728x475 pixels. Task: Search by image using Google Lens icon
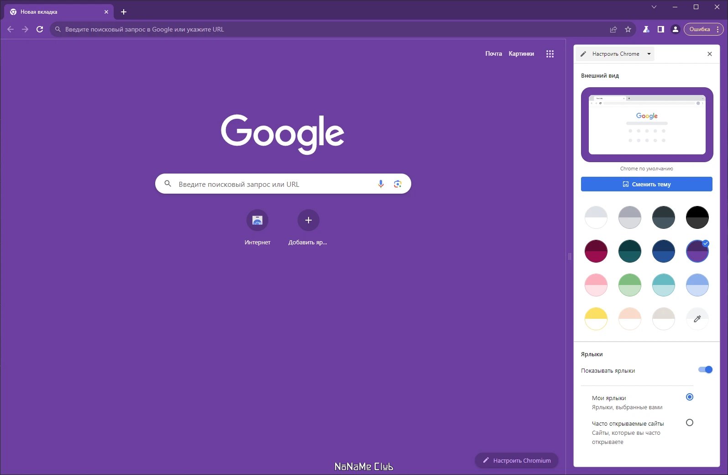[398, 184]
